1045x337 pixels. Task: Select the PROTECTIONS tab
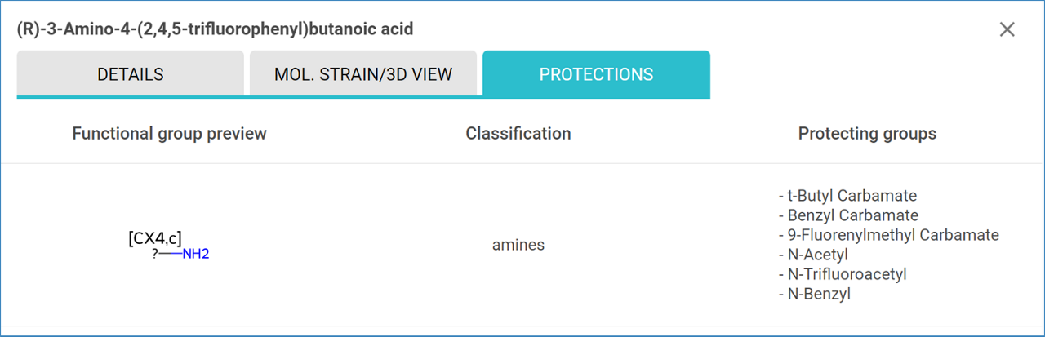[x=596, y=73]
